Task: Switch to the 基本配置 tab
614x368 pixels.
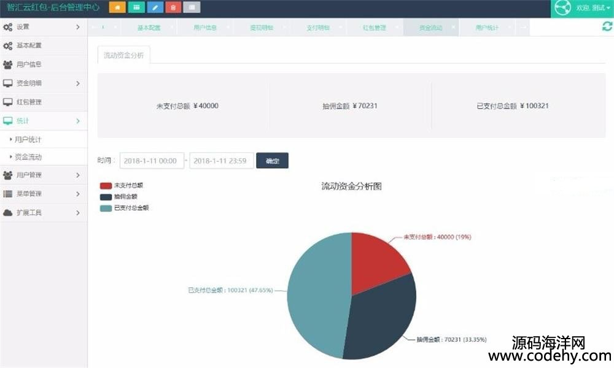Action: (x=149, y=28)
